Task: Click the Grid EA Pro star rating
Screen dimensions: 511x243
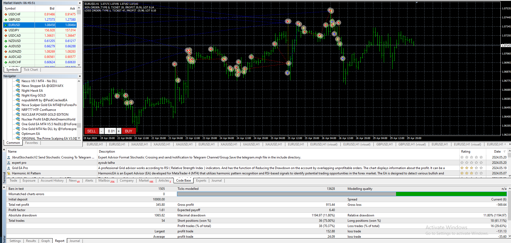Action: 472,168
